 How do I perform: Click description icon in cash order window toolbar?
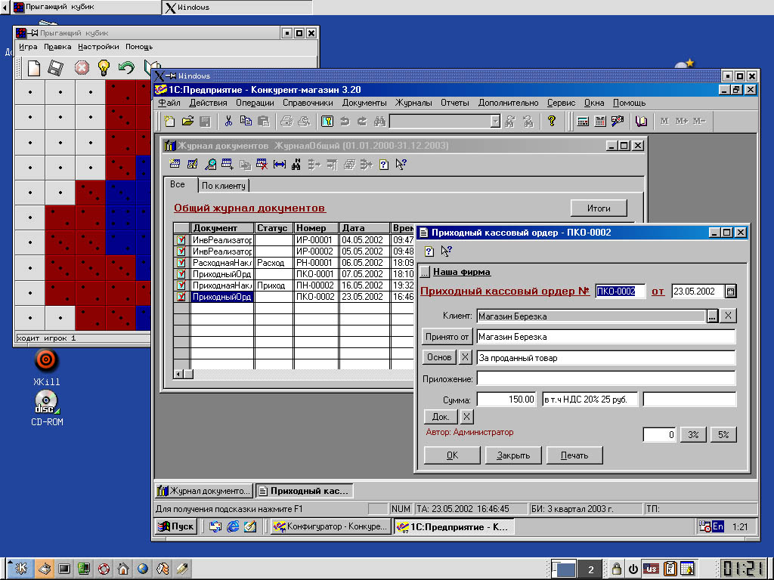tap(429, 251)
